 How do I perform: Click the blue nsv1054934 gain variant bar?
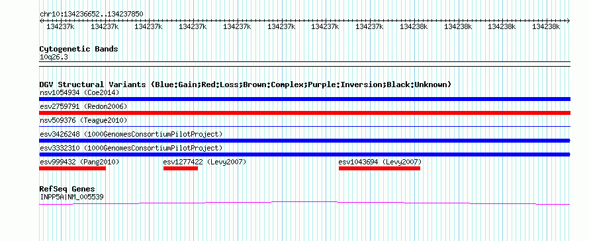click(x=304, y=99)
